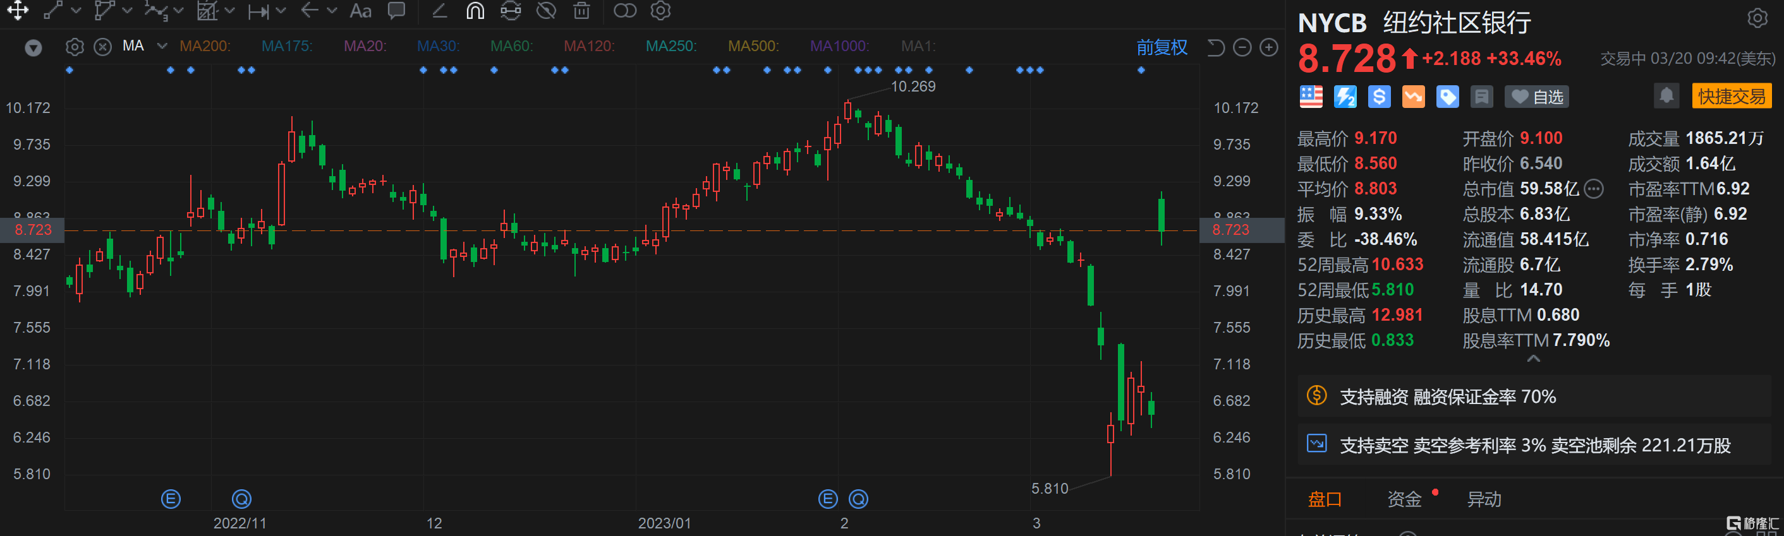Click the orange short selling arrow icon
This screenshot has width=1784, height=536.
click(x=1413, y=97)
